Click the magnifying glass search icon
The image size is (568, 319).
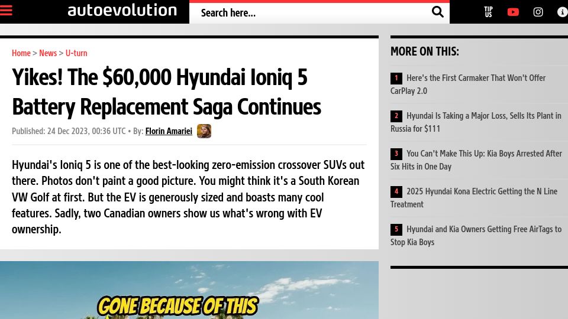click(438, 12)
